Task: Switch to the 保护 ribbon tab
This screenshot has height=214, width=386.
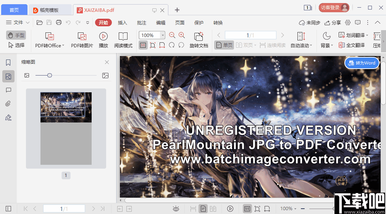Action: (199, 23)
